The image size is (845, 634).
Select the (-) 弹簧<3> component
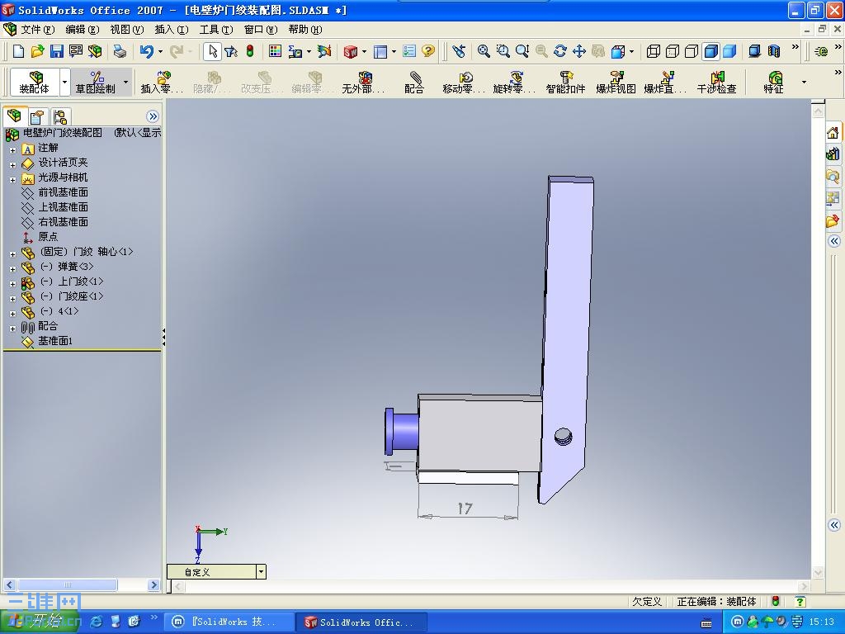click(66, 267)
